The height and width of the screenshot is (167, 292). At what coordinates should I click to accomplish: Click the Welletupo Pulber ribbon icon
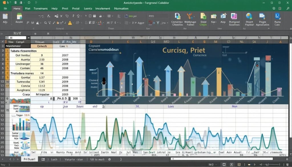point(190,16)
